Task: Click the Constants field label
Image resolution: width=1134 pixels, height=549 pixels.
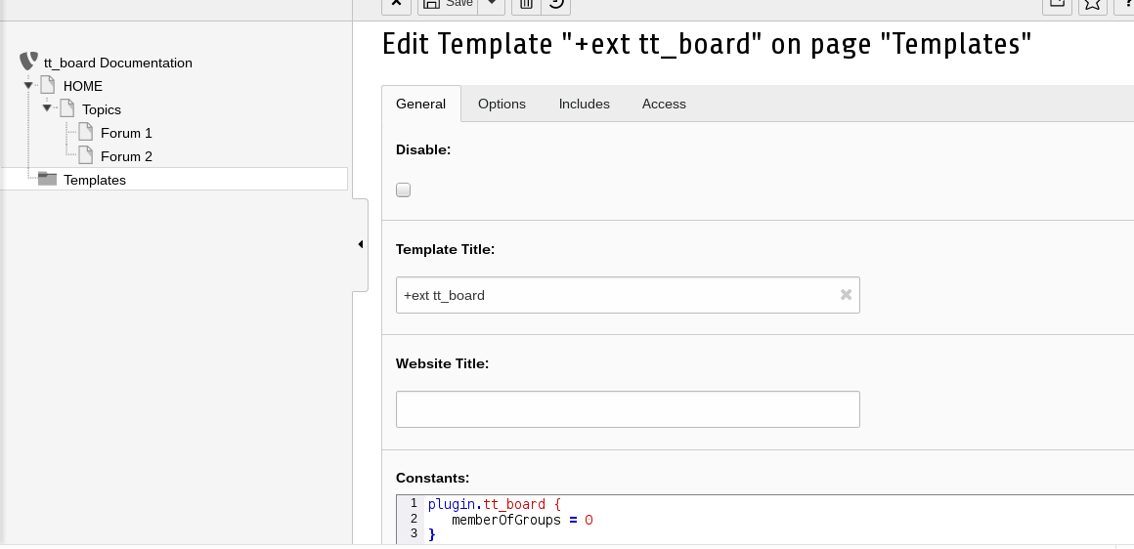Action: pyautogui.click(x=432, y=479)
